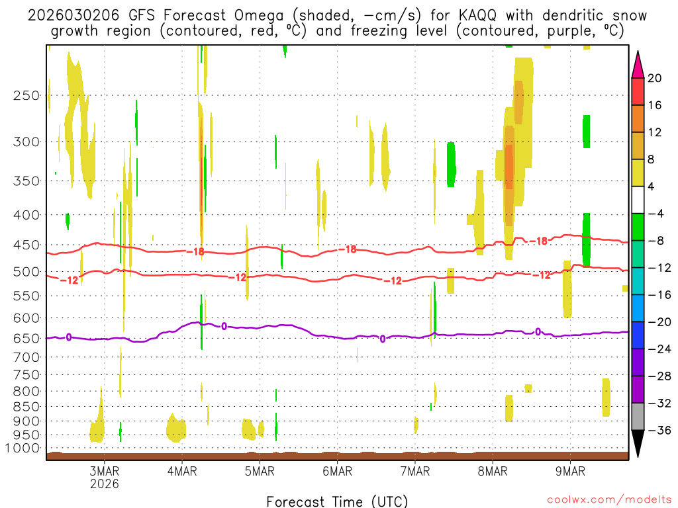Viewport: 678px width, 508px height.
Task: Click the 1000 pressure level label
Action: (x=23, y=448)
